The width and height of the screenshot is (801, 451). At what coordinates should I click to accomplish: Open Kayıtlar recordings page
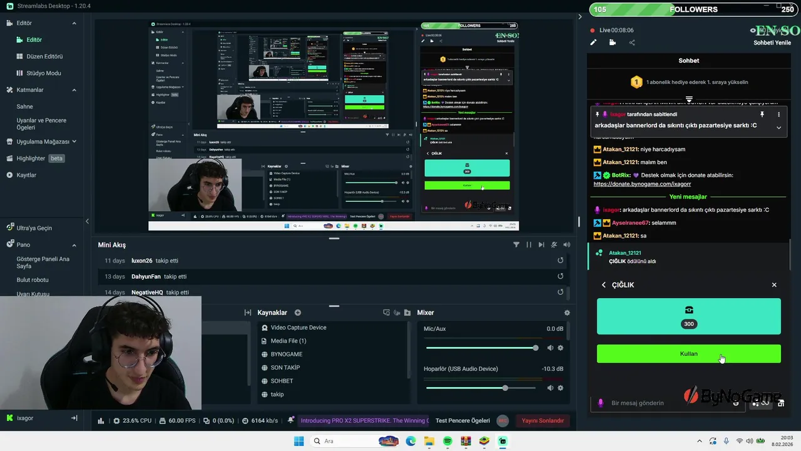click(21, 175)
